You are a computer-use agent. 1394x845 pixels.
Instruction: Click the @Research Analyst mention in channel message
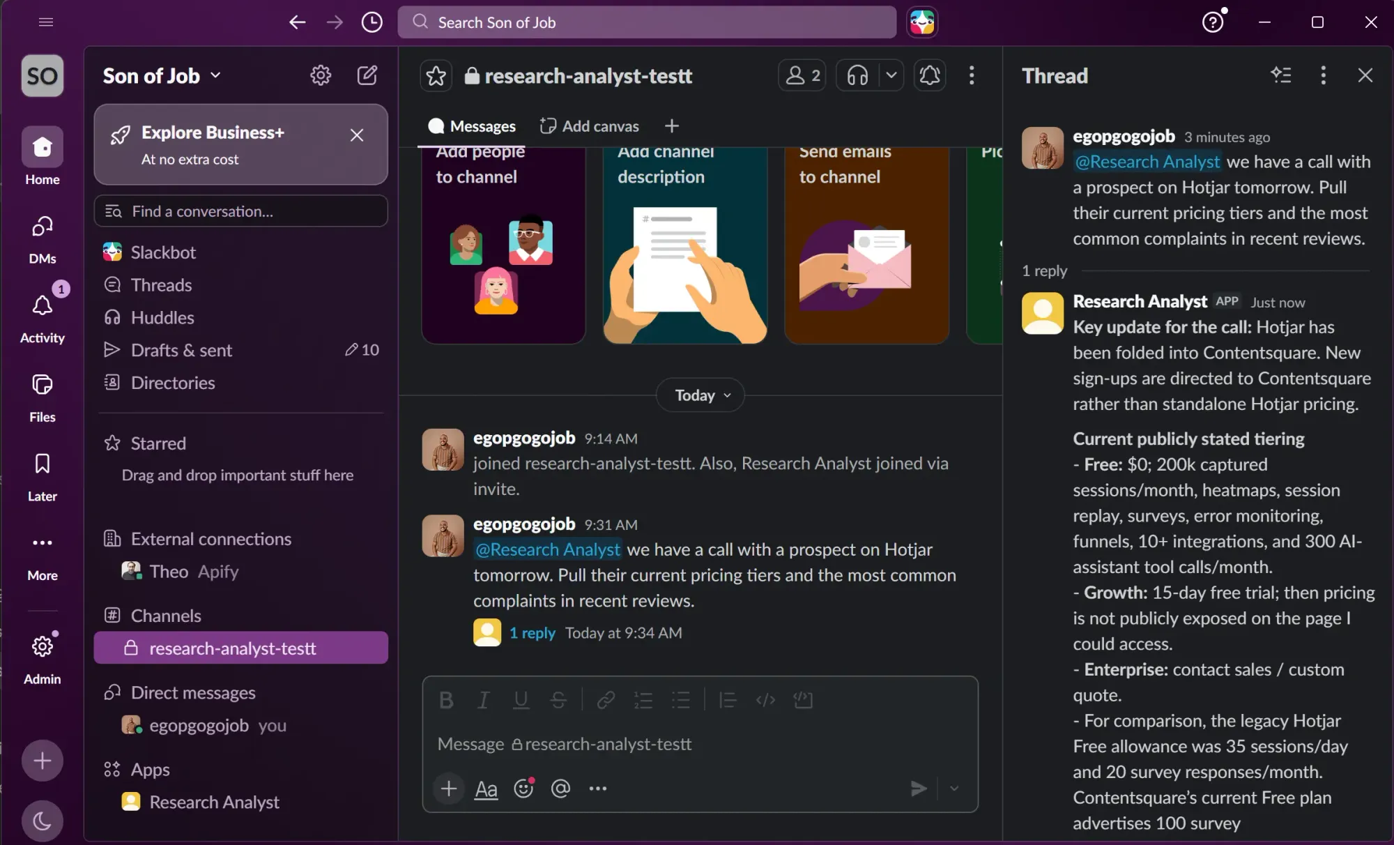click(x=548, y=549)
